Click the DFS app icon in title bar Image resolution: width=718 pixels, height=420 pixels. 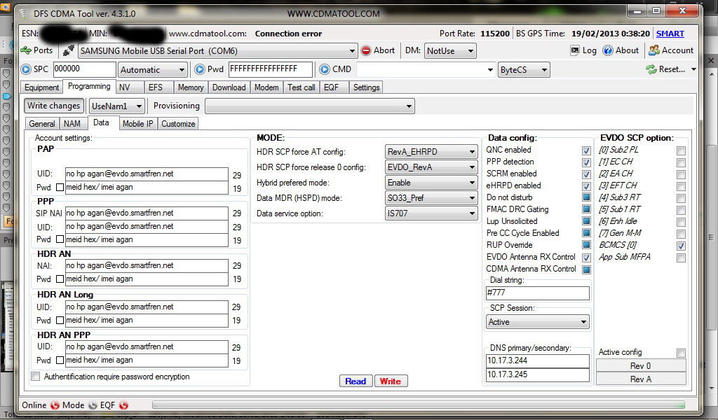pyautogui.click(x=24, y=13)
